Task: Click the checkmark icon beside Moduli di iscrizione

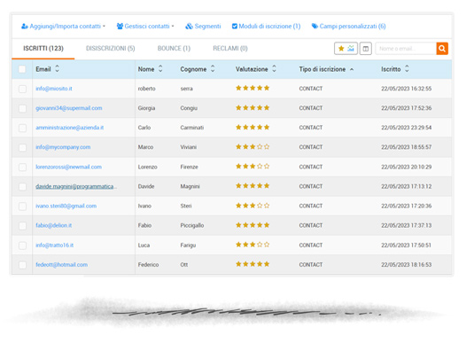Action: pos(235,27)
